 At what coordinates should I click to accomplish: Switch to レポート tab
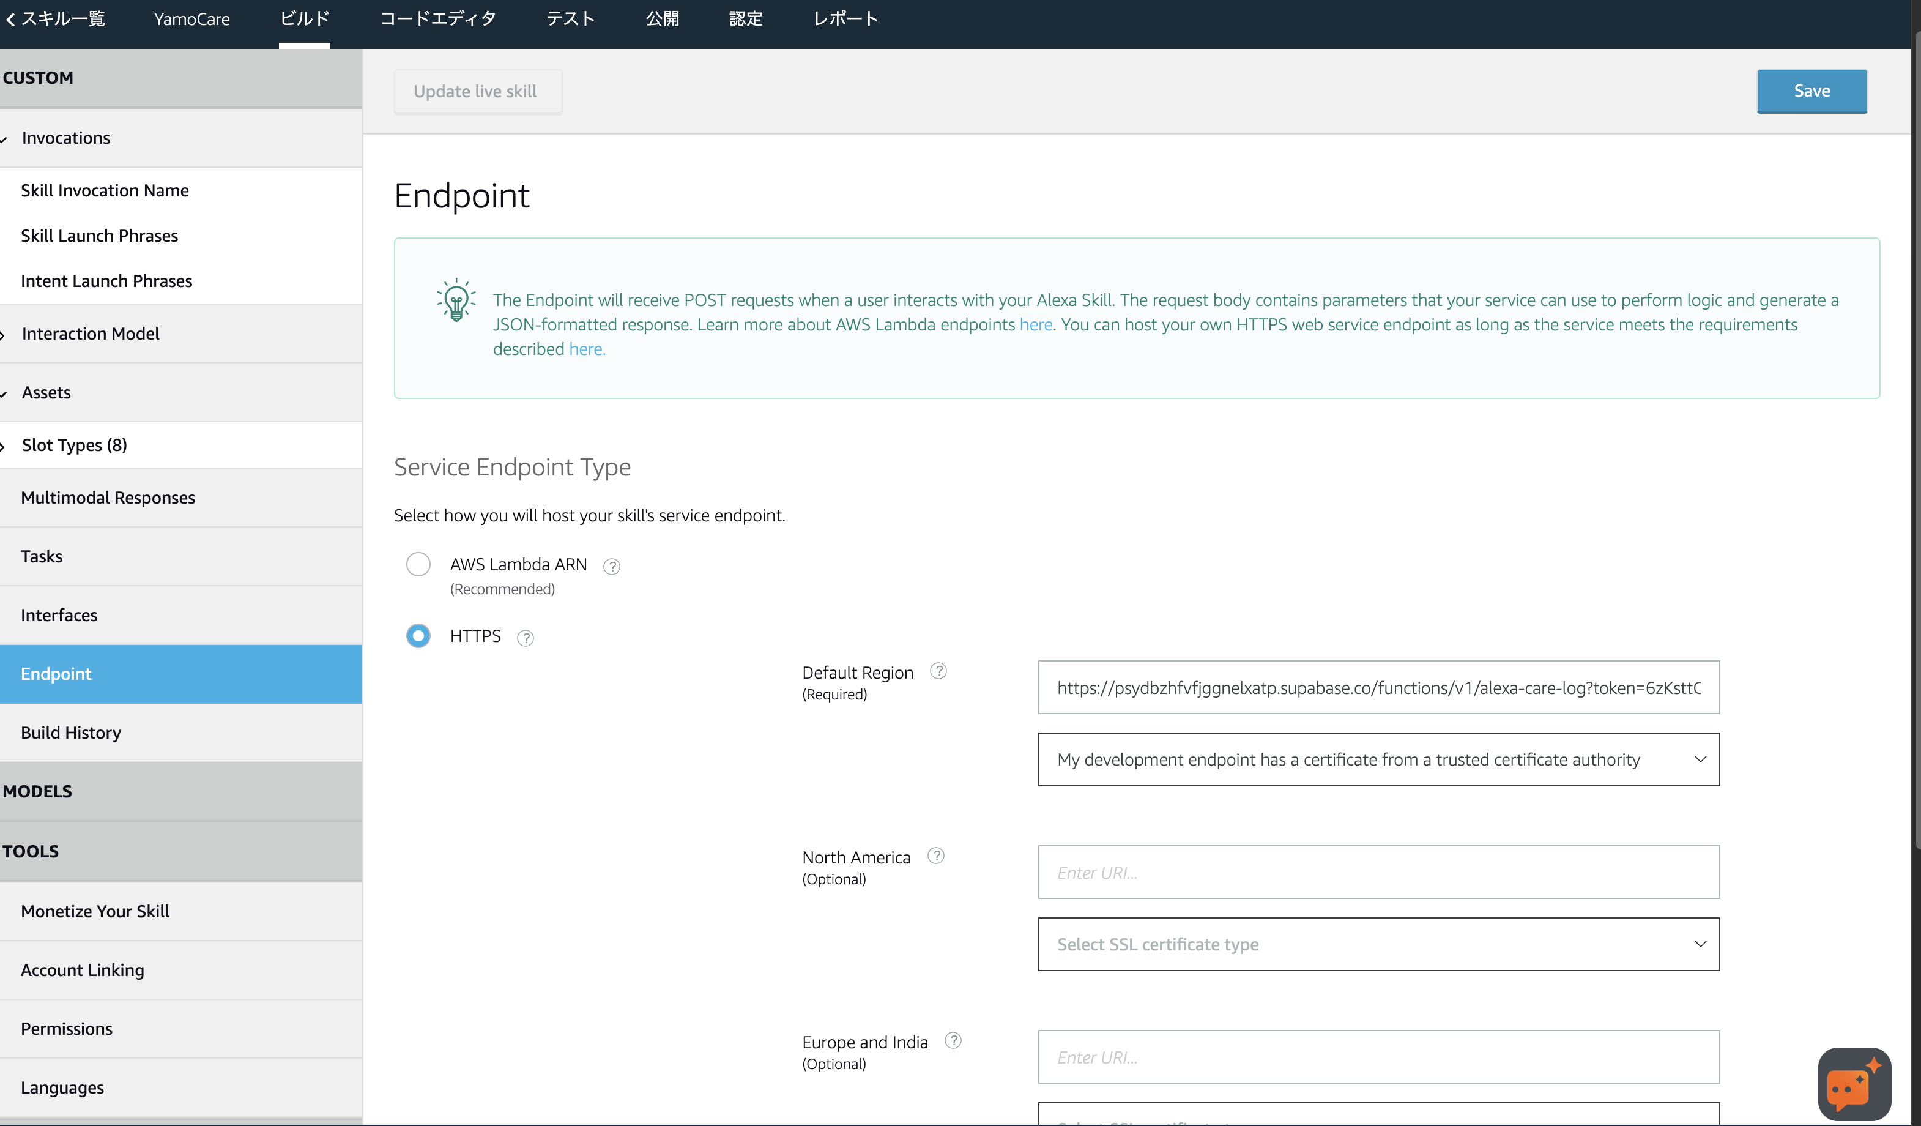(x=845, y=18)
